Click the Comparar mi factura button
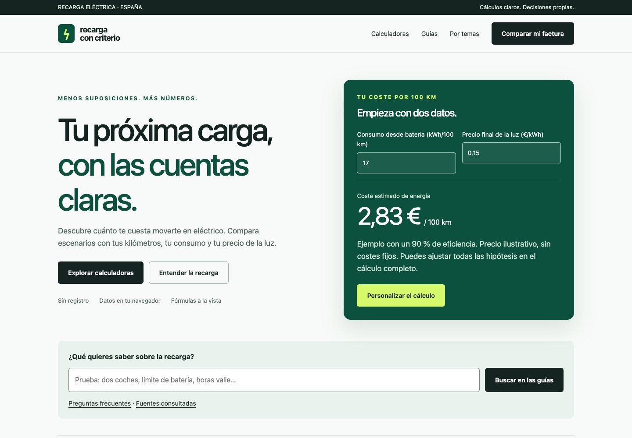Image resolution: width=632 pixels, height=438 pixels. (533, 34)
